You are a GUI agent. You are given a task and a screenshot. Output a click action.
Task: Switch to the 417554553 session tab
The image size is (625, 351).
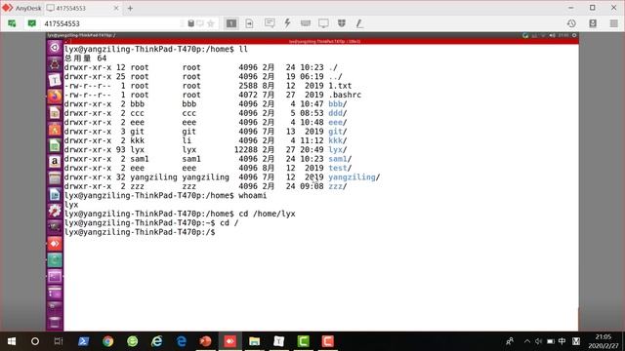click(x=82, y=8)
